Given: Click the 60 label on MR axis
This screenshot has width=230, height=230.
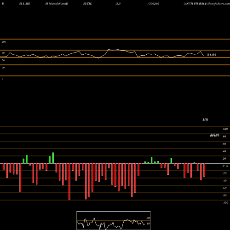Looking at the screenshot, I should click(224, 144).
